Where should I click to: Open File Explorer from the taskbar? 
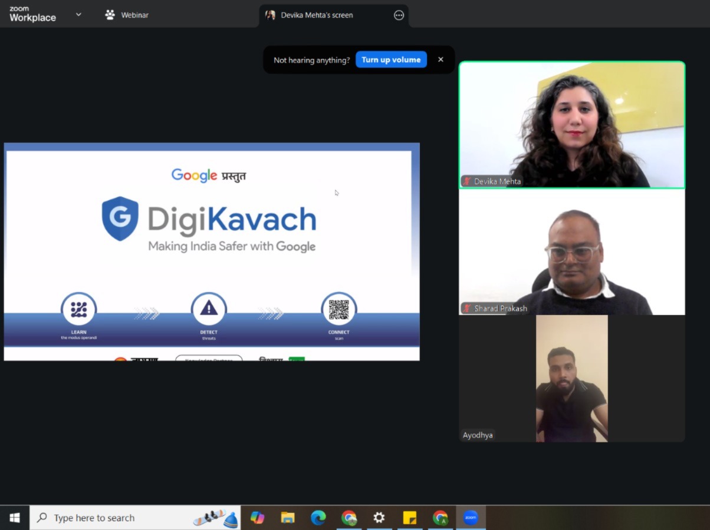pos(288,518)
